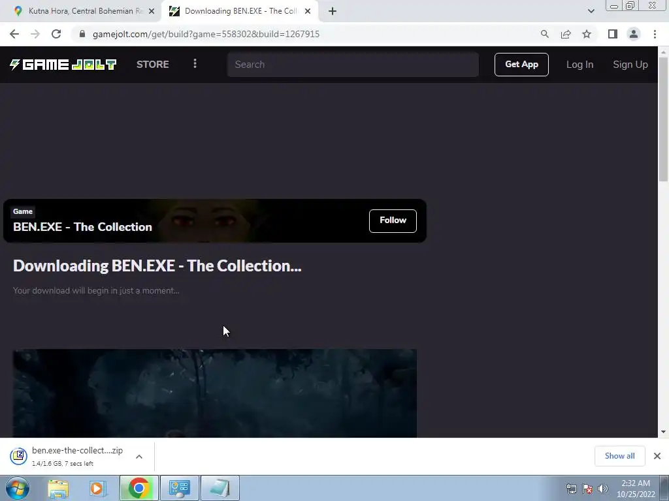Click the network tray icon

pos(572,489)
